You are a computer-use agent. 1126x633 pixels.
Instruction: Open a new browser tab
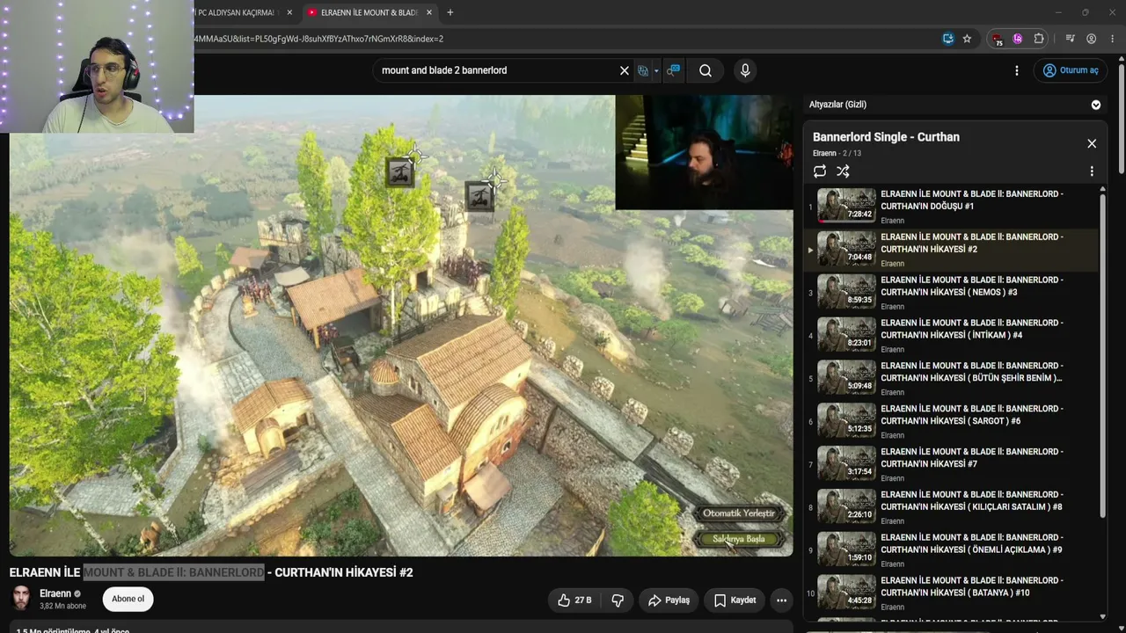450,12
